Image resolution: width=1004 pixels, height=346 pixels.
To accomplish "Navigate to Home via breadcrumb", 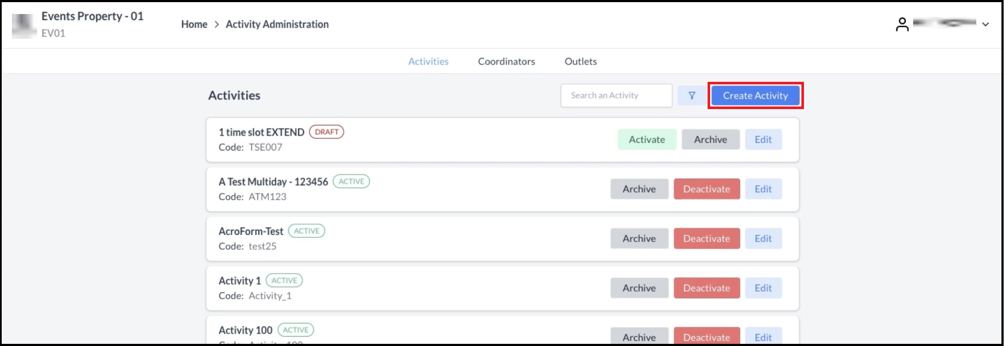I will tap(194, 24).
